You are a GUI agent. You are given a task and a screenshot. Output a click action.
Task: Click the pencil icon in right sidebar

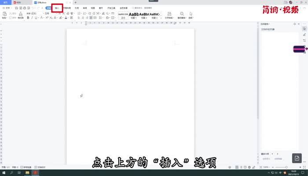[x=304, y=34]
